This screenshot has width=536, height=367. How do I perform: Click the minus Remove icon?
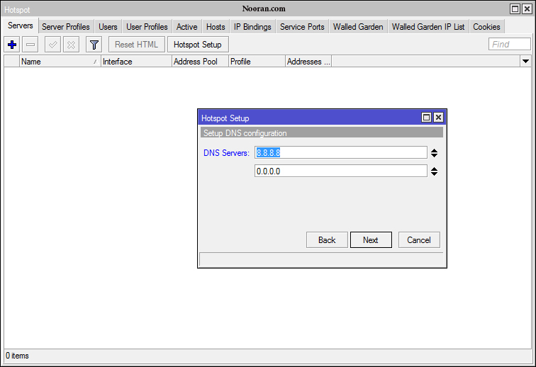pos(30,45)
